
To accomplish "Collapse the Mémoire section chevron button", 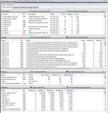I will [x=103, y=87].
